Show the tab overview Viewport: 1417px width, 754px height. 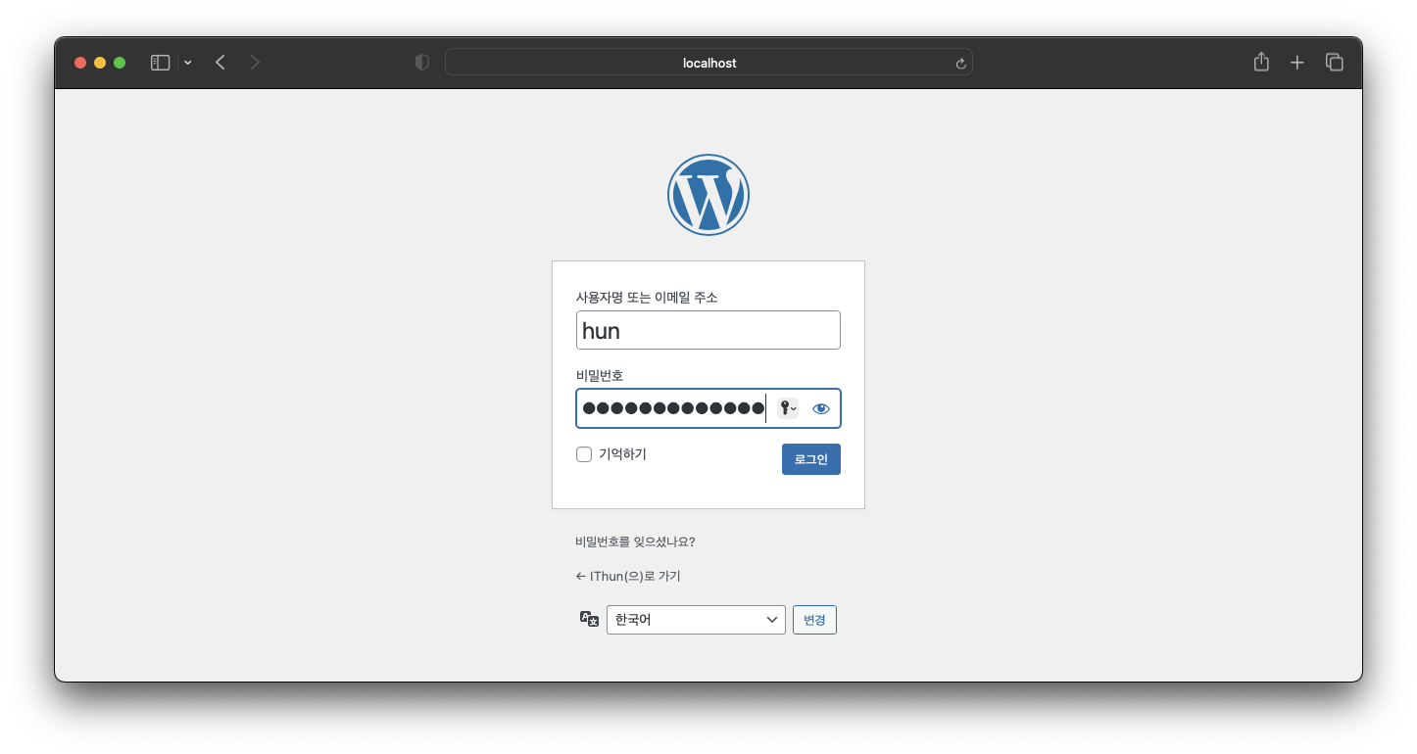tap(1334, 62)
